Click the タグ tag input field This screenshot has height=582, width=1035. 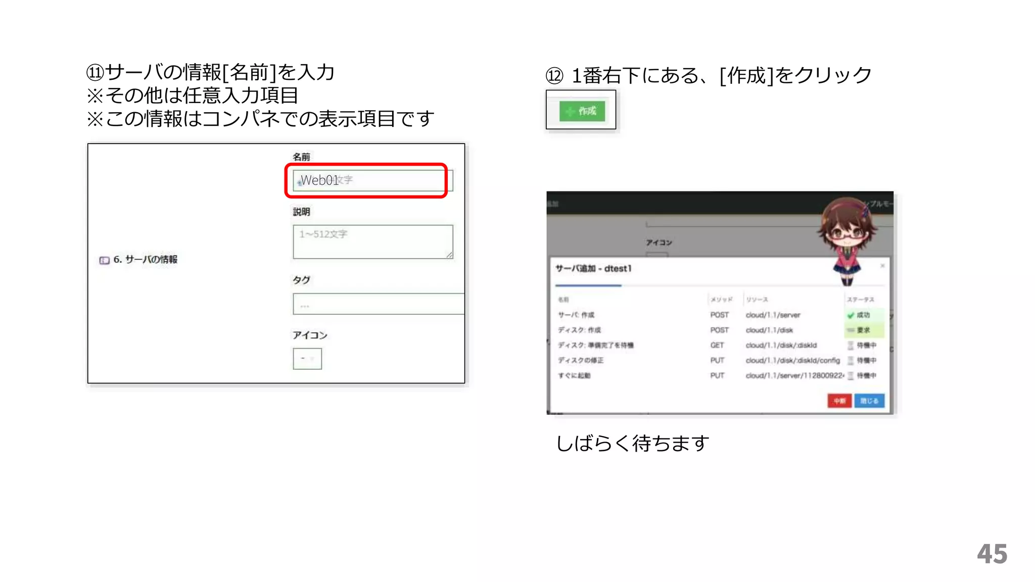tap(379, 304)
